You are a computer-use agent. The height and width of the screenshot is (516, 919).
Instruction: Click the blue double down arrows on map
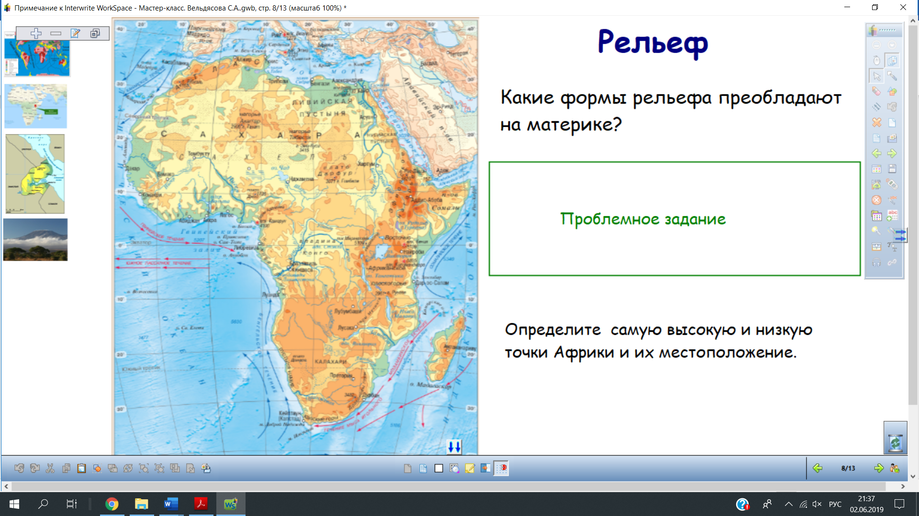454,447
